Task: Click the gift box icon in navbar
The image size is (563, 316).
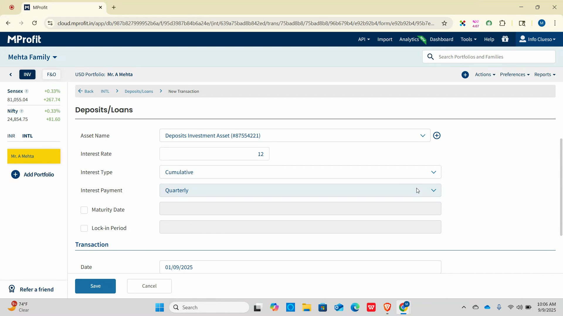Action: [505, 39]
